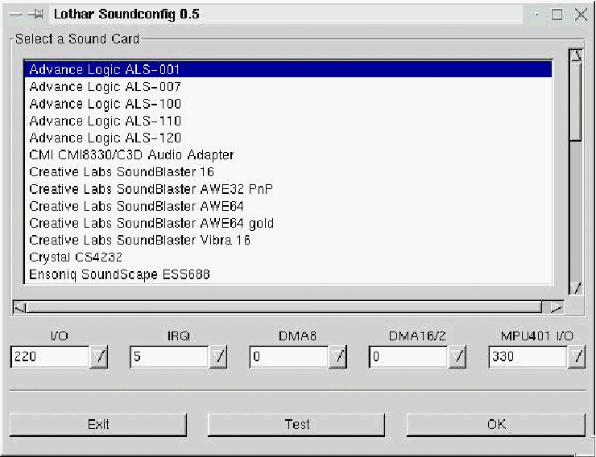The width and height of the screenshot is (596, 457).
Task: Click the MPU401 I/O field showing 330
Action: [x=528, y=356]
